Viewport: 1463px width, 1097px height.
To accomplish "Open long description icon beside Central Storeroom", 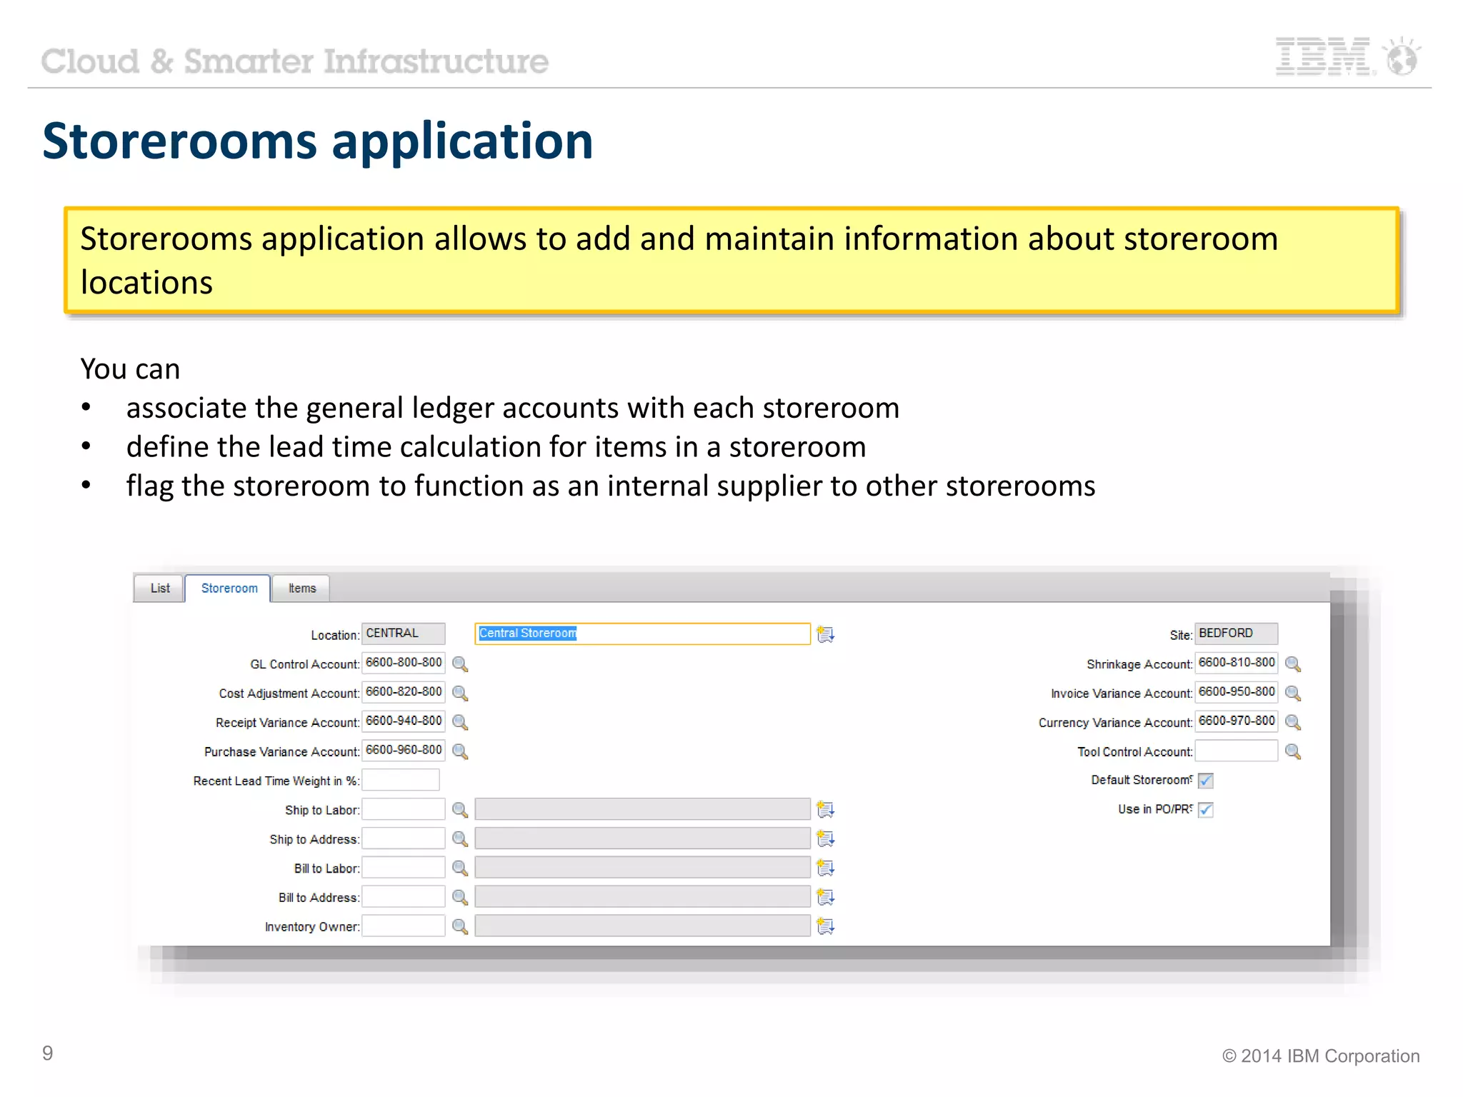I will pos(826,634).
